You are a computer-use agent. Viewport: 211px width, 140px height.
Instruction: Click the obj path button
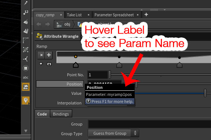(64, 24)
